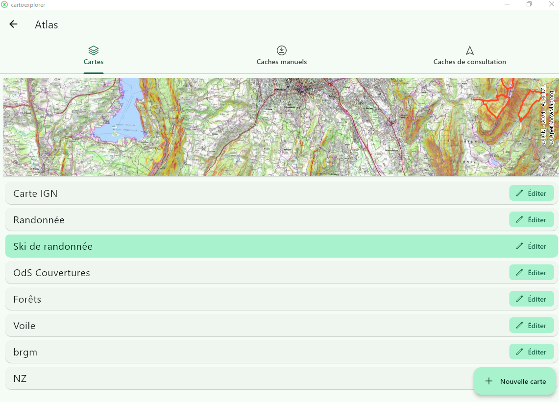Edit the Randonnée map

(x=532, y=220)
